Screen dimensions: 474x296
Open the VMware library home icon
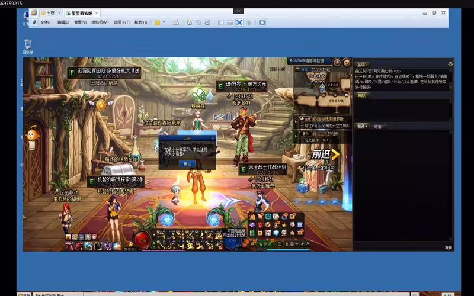pyautogui.click(x=34, y=13)
